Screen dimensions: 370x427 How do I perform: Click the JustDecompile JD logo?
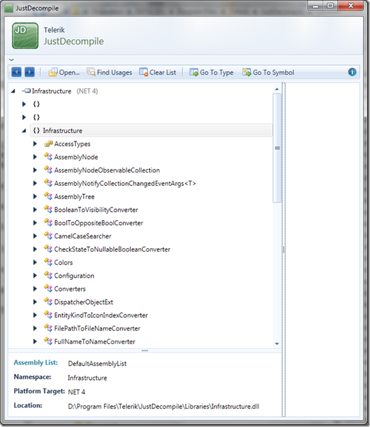tap(25, 36)
